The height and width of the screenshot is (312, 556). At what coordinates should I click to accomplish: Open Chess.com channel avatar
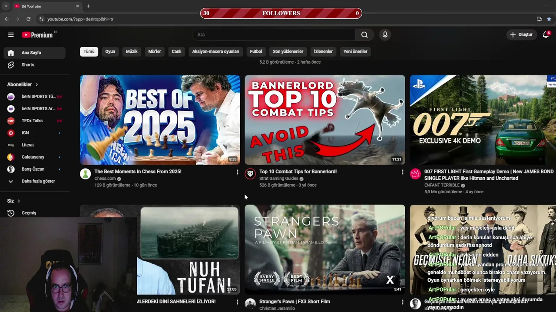click(x=86, y=174)
